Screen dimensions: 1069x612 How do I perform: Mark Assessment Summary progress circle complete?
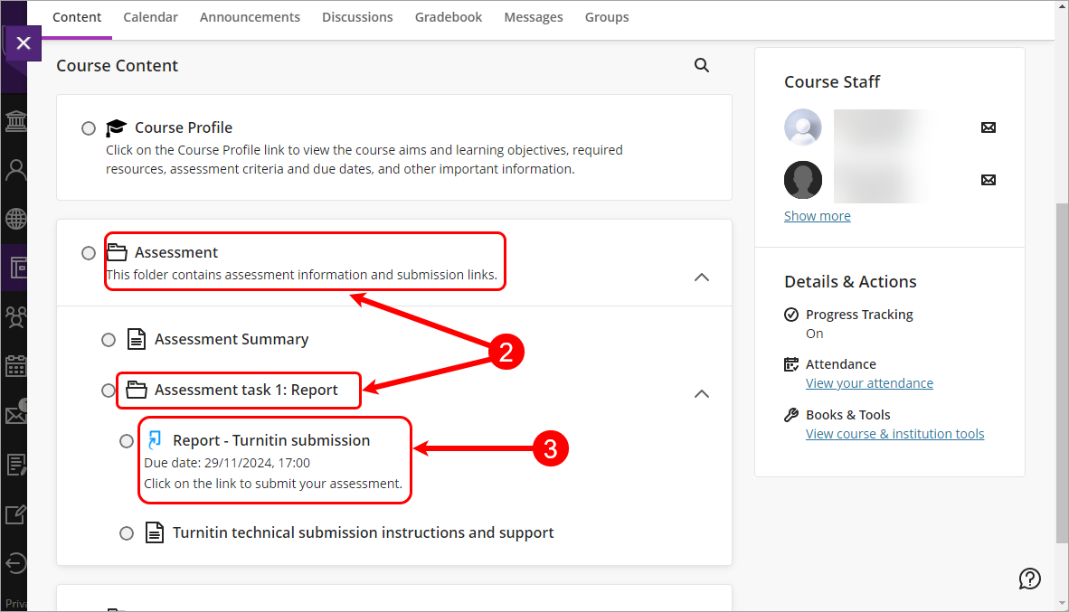[x=109, y=340]
